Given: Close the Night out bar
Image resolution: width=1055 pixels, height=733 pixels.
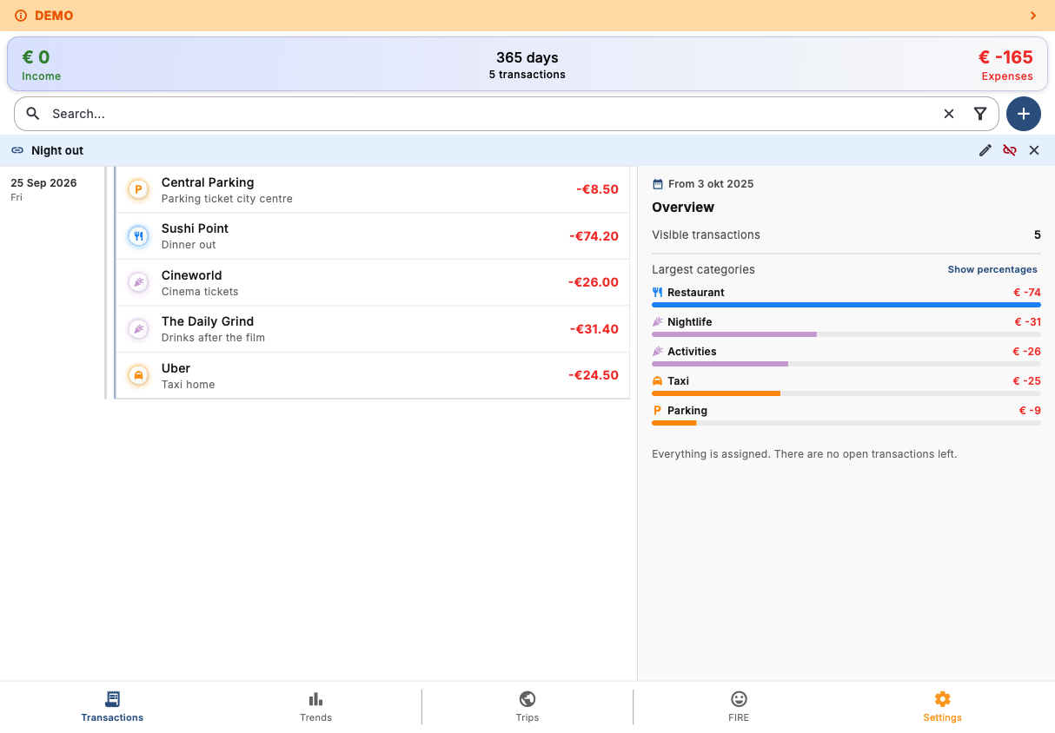Looking at the screenshot, I should click(1034, 150).
